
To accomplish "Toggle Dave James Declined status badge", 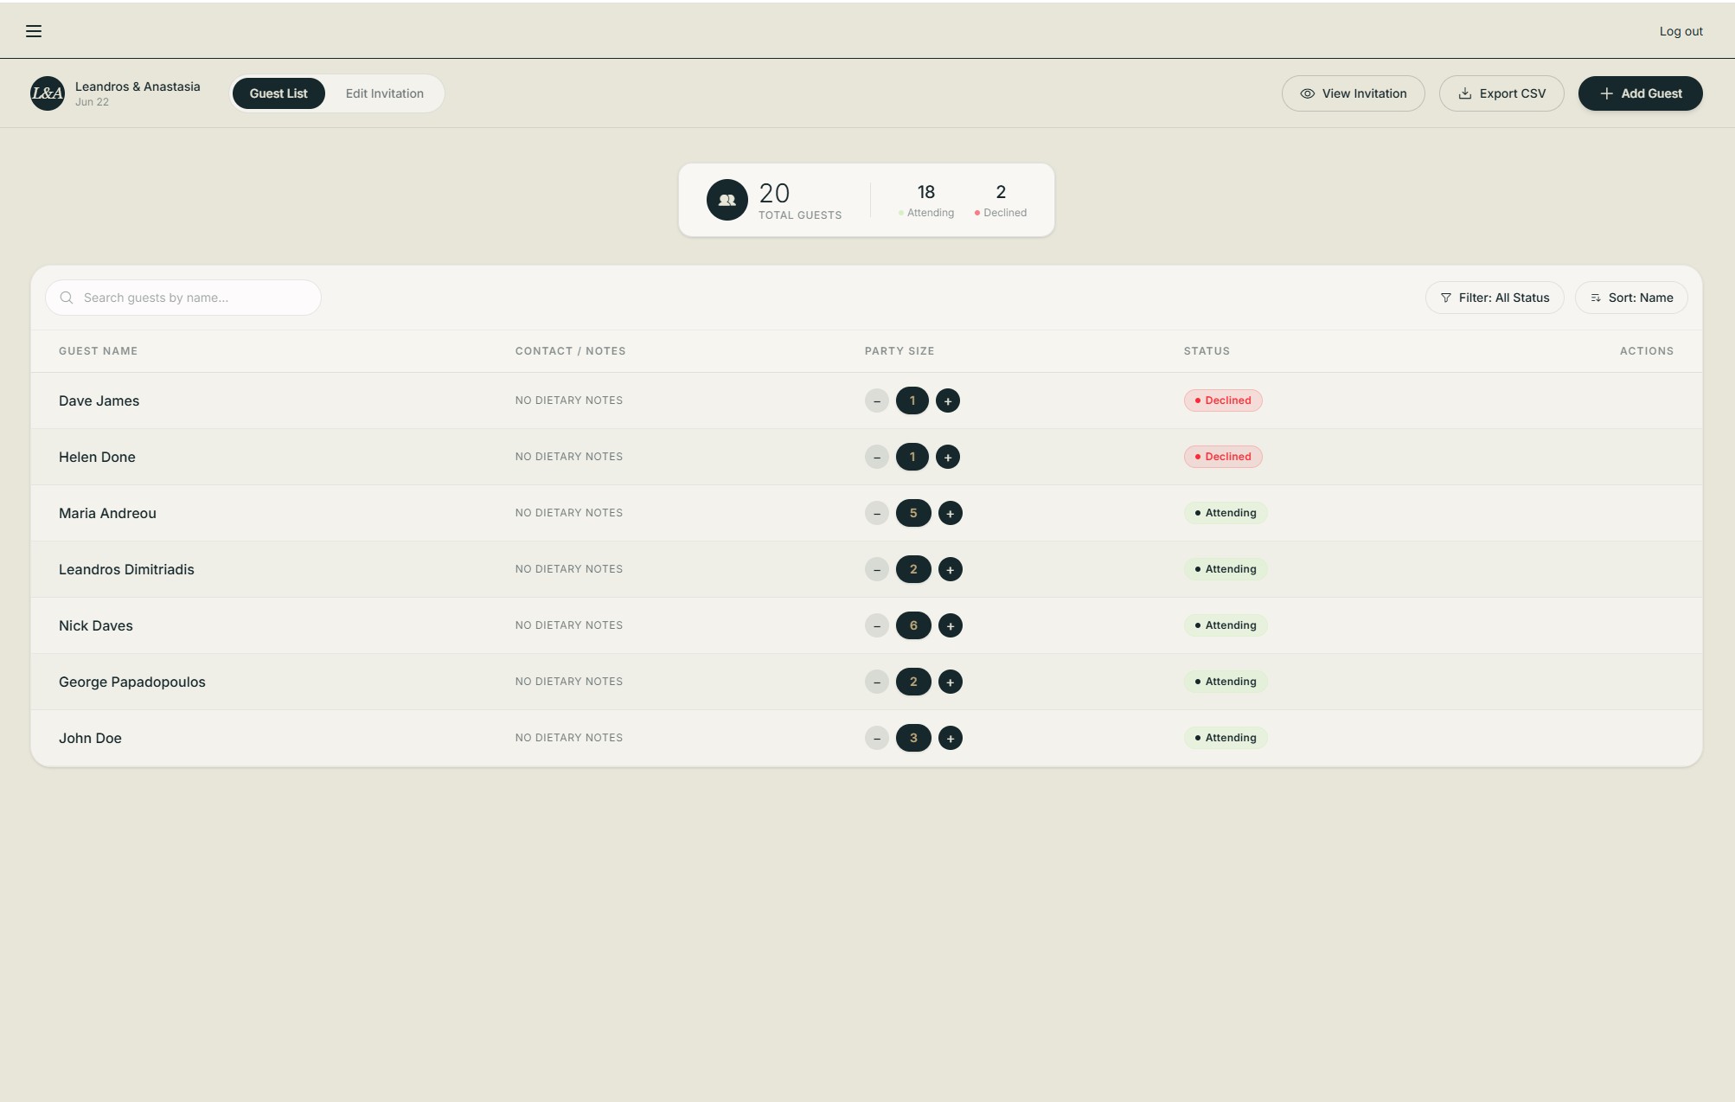I will click(1223, 400).
